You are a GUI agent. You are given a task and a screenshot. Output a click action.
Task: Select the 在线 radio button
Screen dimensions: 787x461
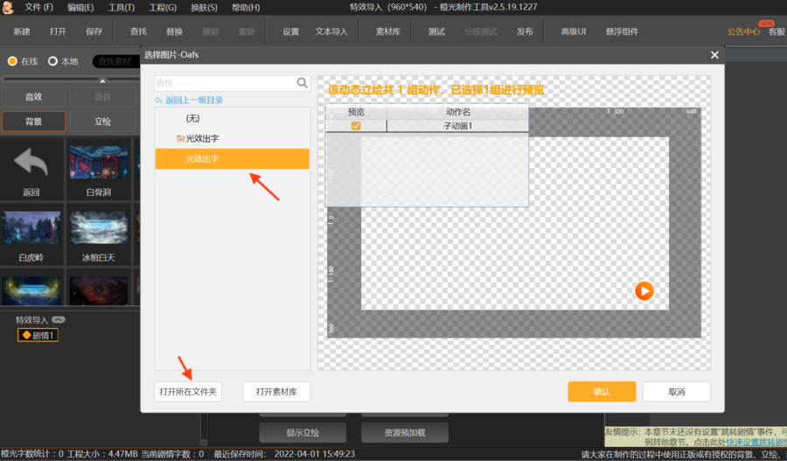[x=12, y=61]
